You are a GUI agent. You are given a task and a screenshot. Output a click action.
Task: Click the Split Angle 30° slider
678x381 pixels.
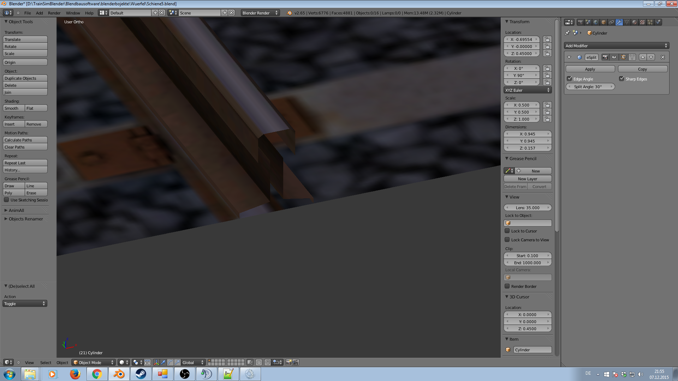click(x=590, y=87)
